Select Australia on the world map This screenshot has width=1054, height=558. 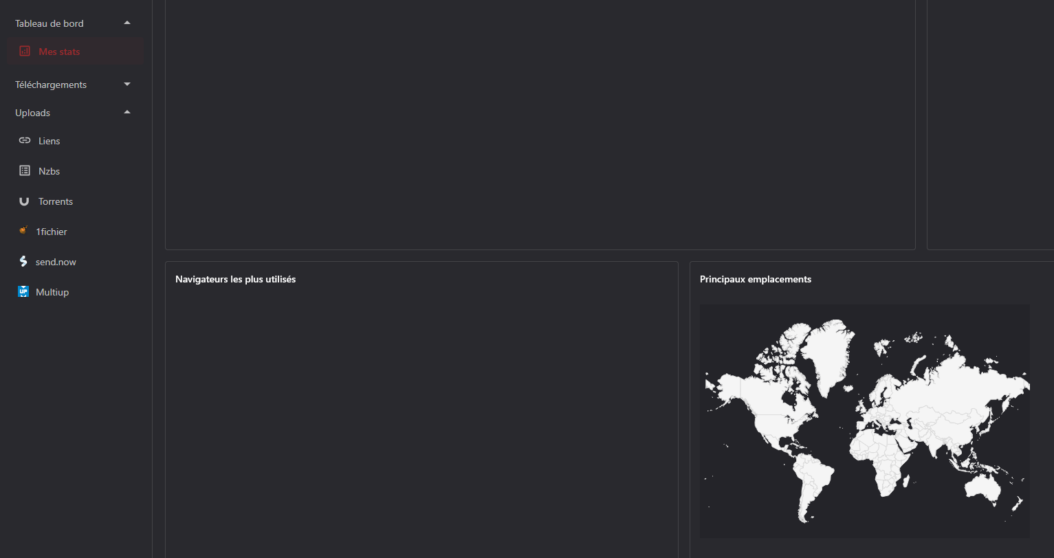(x=985, y=487)
